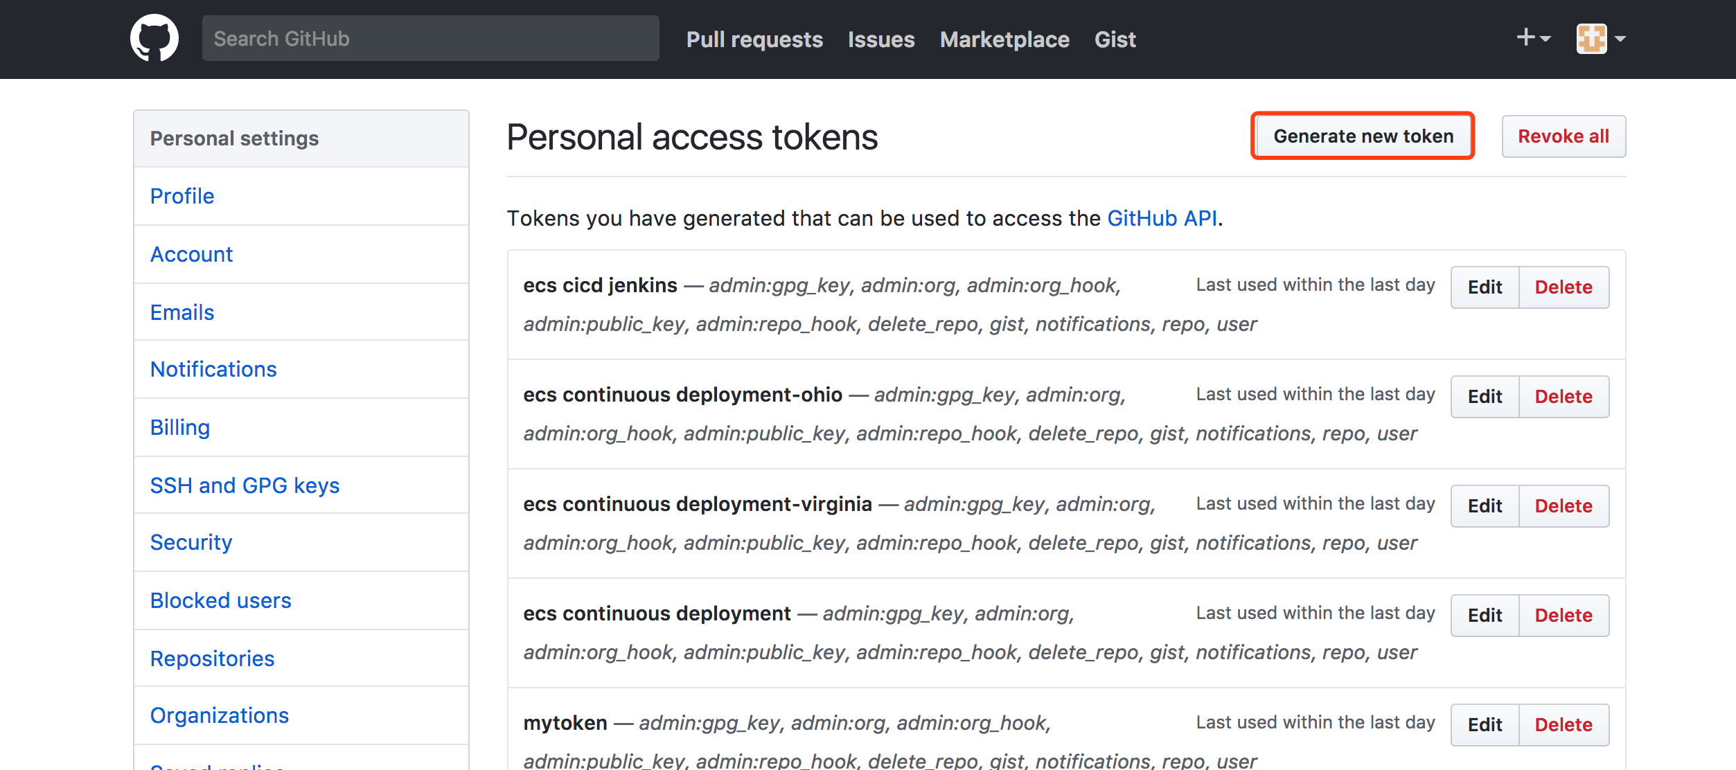The width and height of the screenshot is (1736, 770).
Task: Open SSH and GPG keys settings
Action: (x=245, y=485)
